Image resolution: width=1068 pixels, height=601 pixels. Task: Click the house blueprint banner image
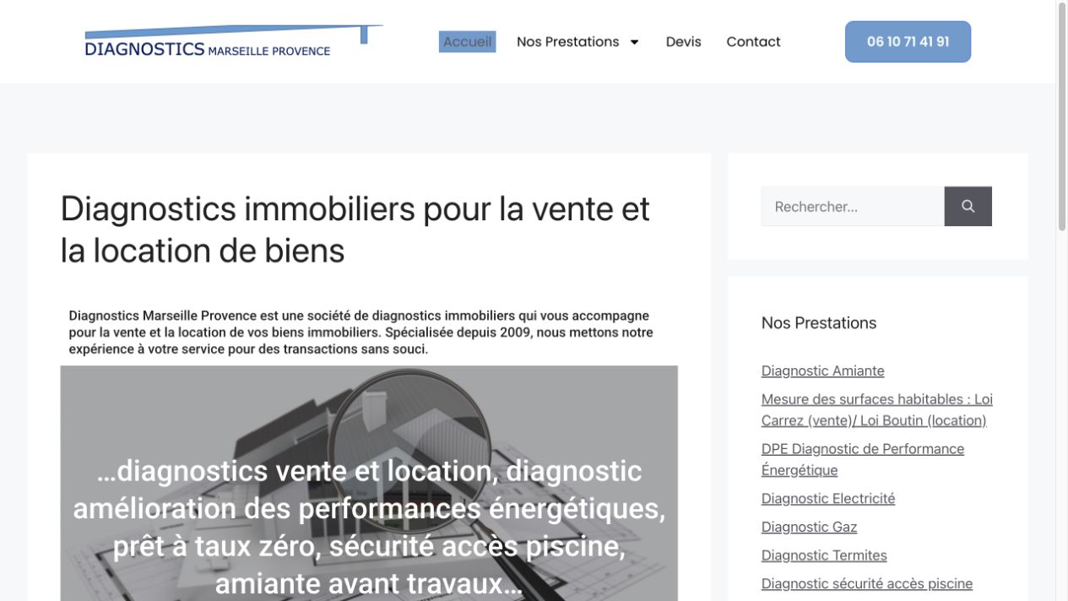369,483
